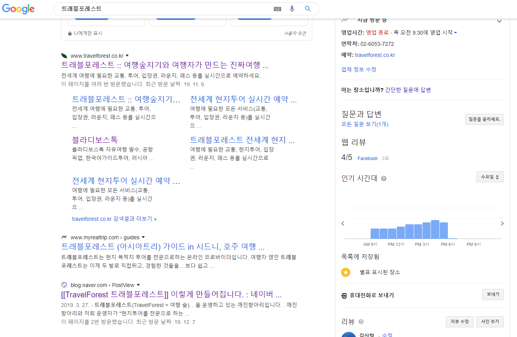Click 휴대전화로 보내기 label
The image size is (517, 337).
[371, 295]
